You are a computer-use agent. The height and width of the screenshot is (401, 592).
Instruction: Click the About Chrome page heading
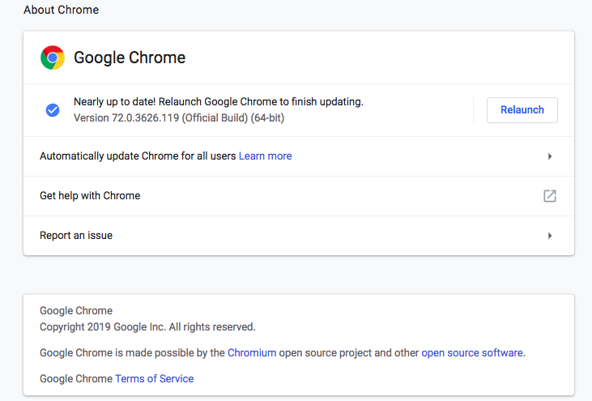pyautogui.click(x=62, y=10)
